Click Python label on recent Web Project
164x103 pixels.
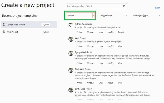click(x=46, y=32)
